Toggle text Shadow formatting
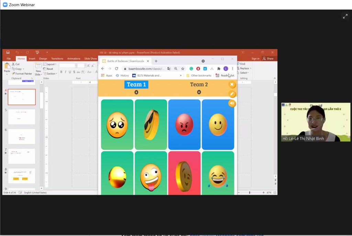Viewport: 352px width, 236px height. click(74, 72)
